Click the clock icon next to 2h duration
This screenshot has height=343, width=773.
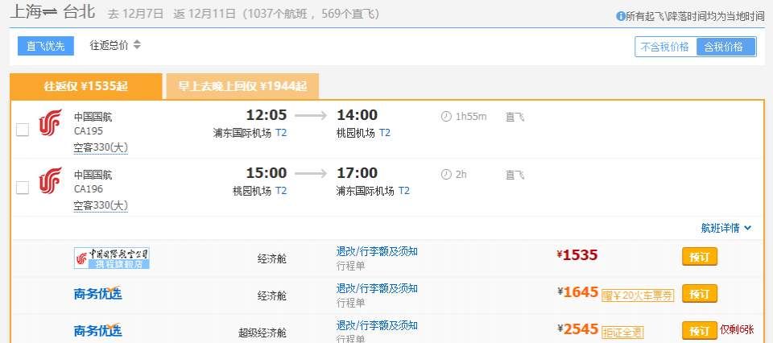(446, 174)
